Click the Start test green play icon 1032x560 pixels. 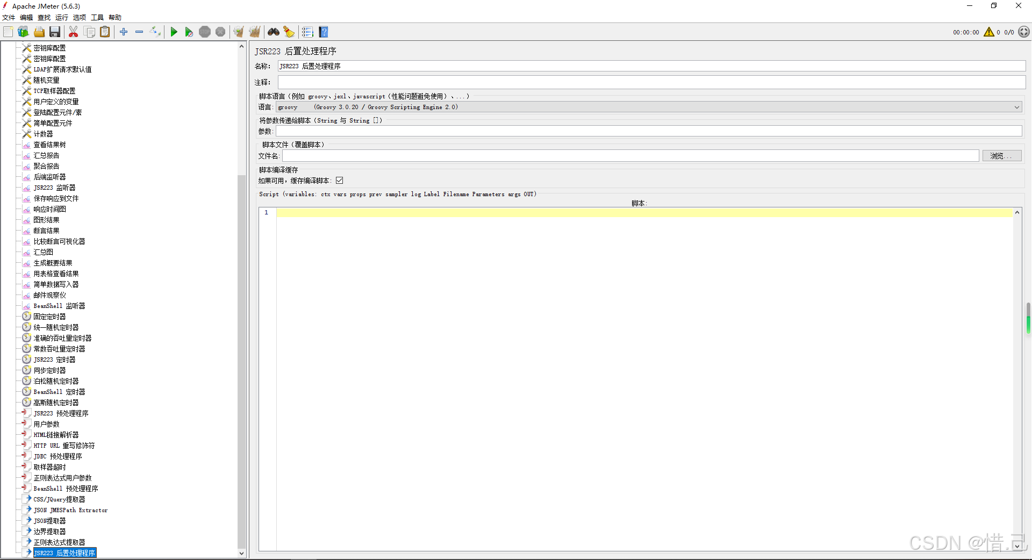tap(174, 32)
